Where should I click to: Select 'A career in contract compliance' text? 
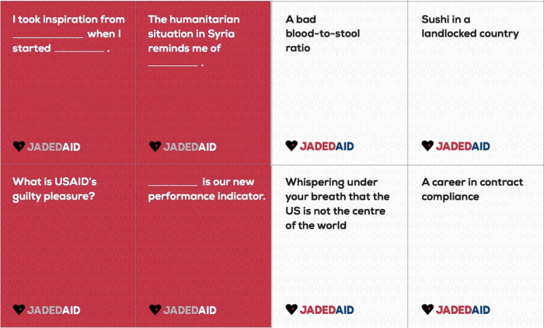(473, 189)
